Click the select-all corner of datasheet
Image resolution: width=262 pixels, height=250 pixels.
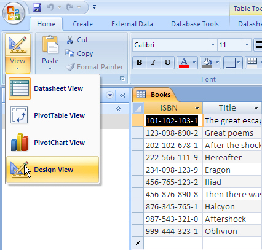[x=138, y=108]
